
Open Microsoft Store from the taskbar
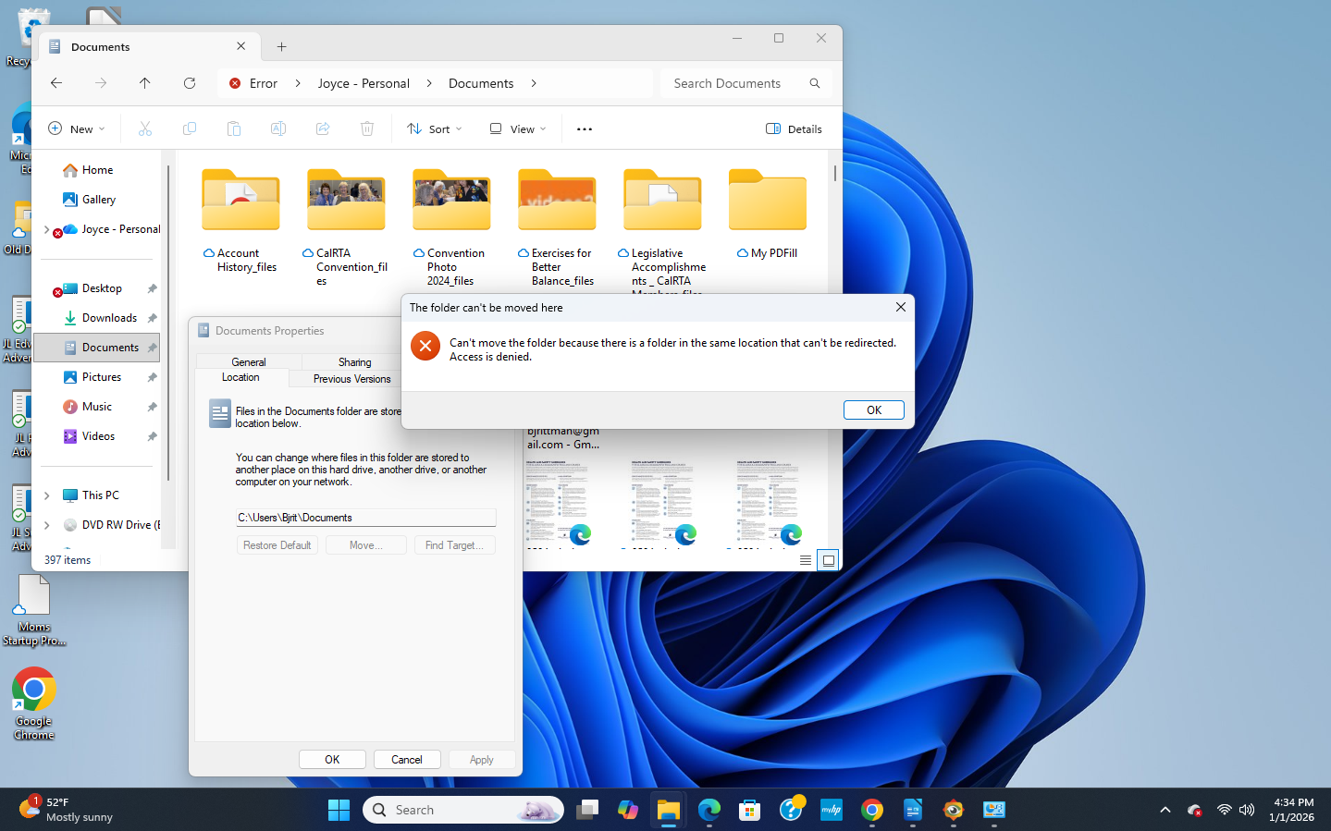coord(750,810)
